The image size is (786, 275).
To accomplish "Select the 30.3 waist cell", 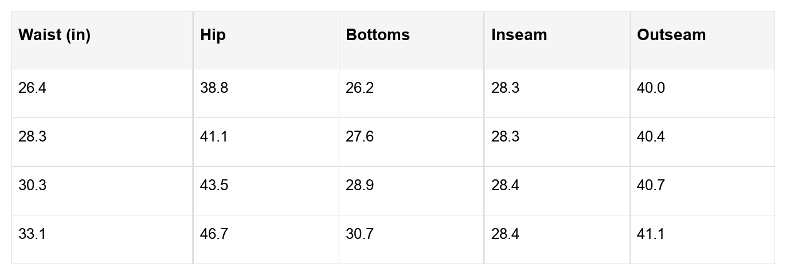I will coord(32,186).
